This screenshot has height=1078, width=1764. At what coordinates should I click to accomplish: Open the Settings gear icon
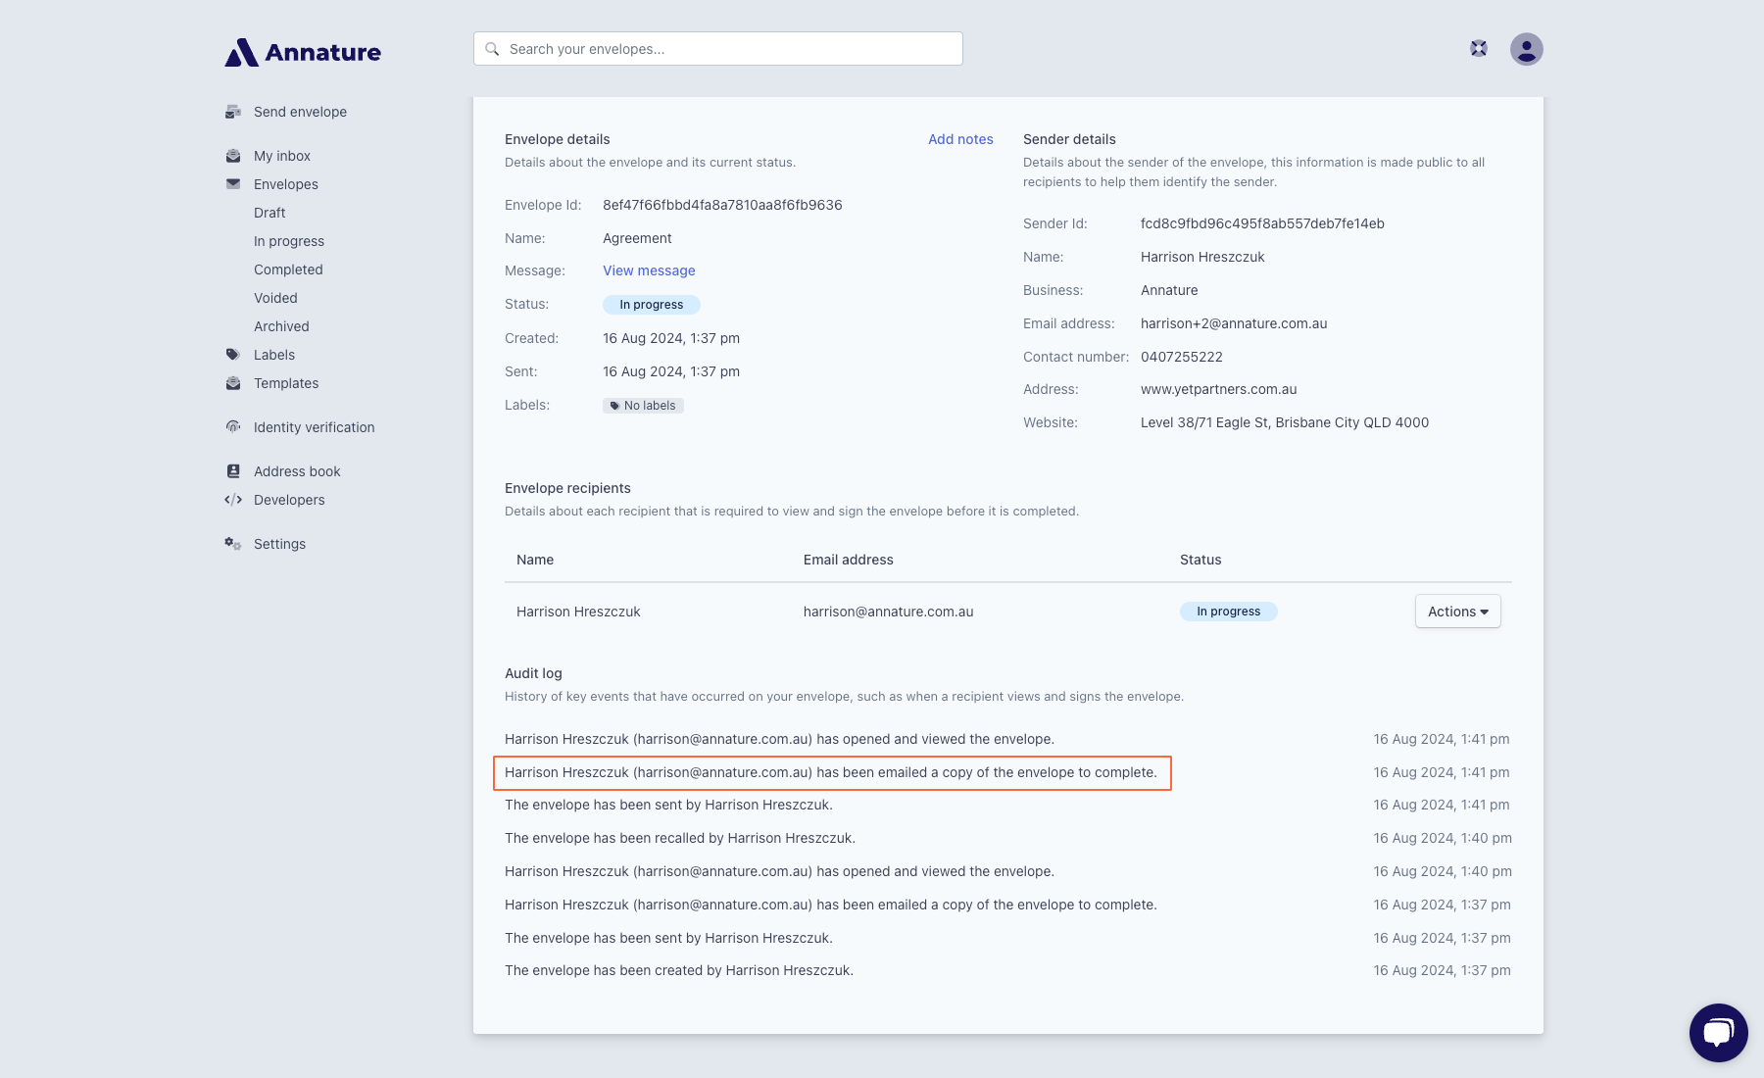[233, 543]
